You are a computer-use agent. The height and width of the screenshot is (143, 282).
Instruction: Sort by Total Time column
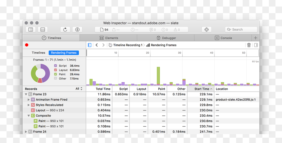(99, 89)
